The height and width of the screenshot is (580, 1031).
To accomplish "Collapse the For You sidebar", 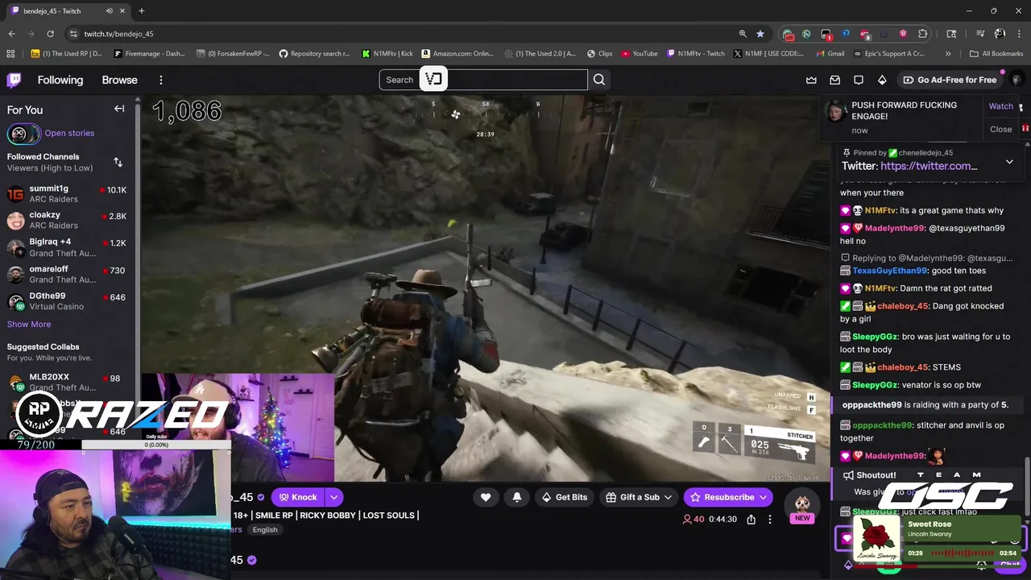I will (119, 109).
